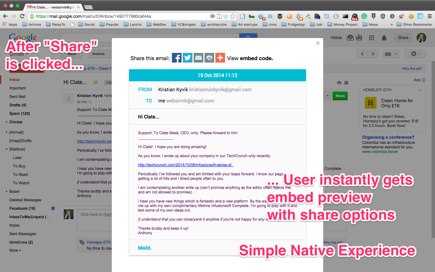Open WebDev bookmarks folder
This screenshot has width=435, height=272.
pos(156,24)
